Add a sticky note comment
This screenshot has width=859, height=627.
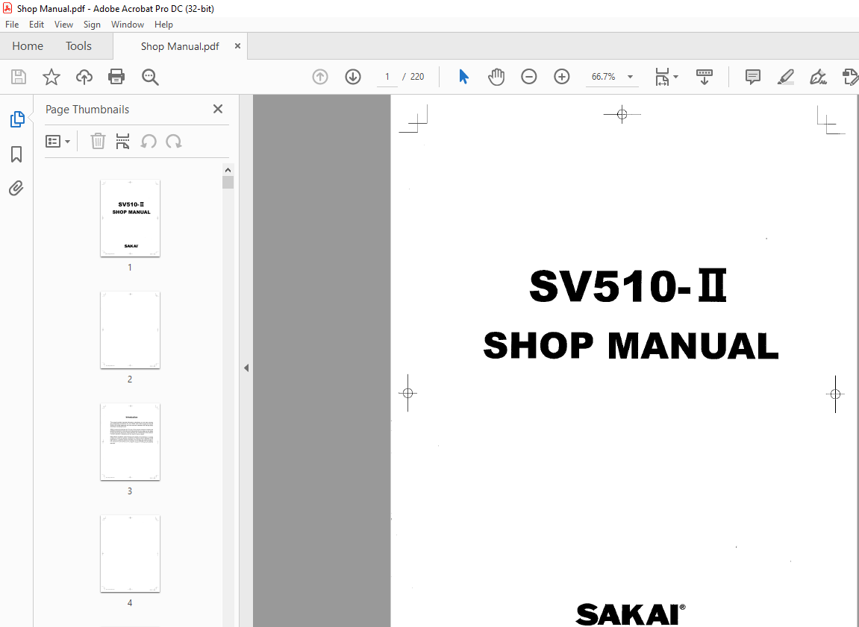[753, 77]
